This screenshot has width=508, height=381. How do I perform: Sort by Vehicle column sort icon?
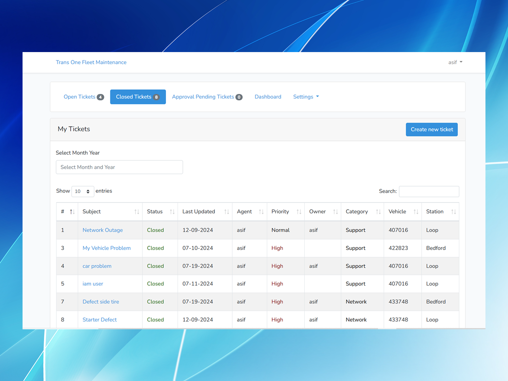coord(416,212)
